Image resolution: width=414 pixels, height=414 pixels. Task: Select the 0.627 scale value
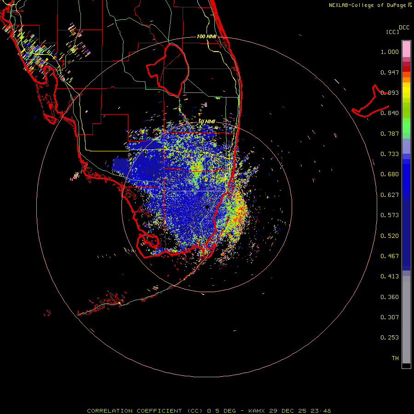point(390,195)
